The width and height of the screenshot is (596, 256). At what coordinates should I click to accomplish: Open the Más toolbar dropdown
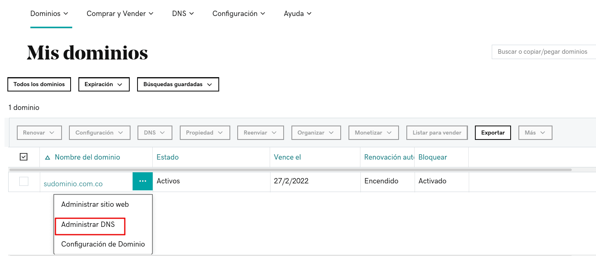click(535, 133)
